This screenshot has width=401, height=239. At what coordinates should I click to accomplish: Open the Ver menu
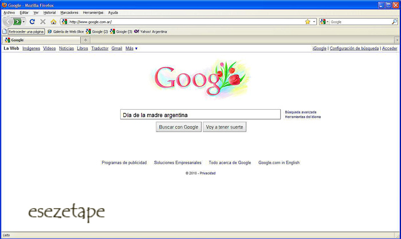(x=36, y=13)
